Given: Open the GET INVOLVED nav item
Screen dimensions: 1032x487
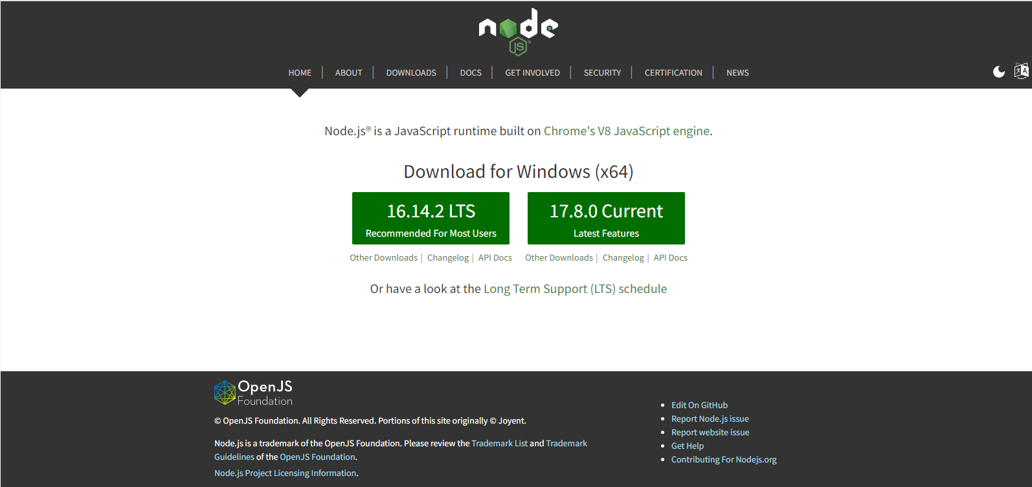Looking at the screenshot, I should pos(532,73).
